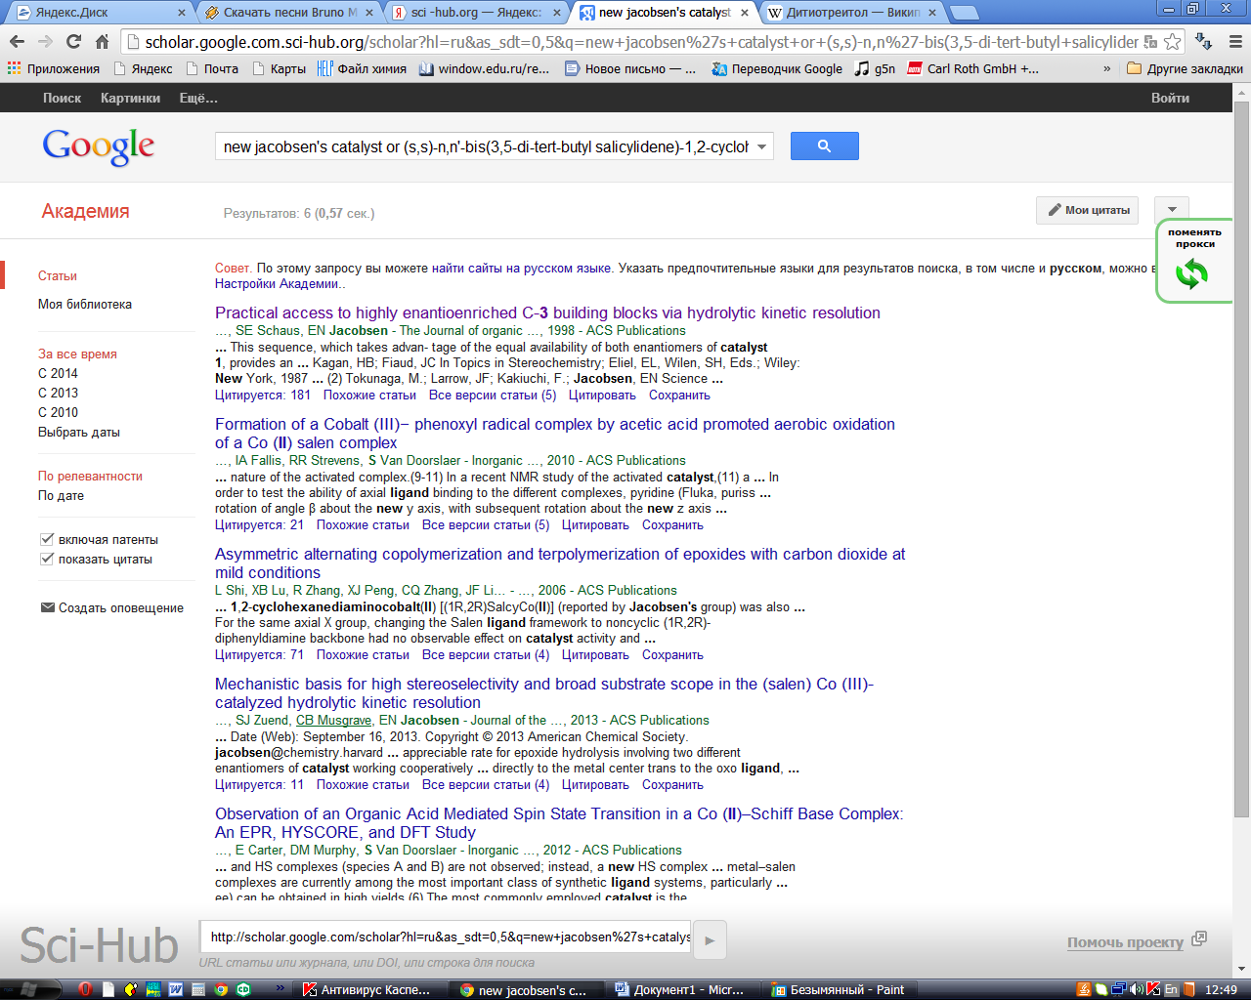Open the Приложения apps bookmark
This screenshot has width=1251, height=1000.
click(x=53, y=68)
